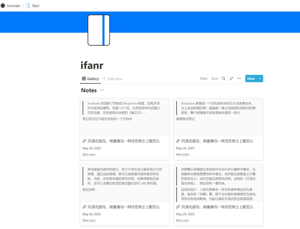Image resolution: width=300 pixels, height=229 pixels.
Task: Open ifanr.com link on '随便做点笔记' card
Action: pyautogui.click(x=182, y=154)
